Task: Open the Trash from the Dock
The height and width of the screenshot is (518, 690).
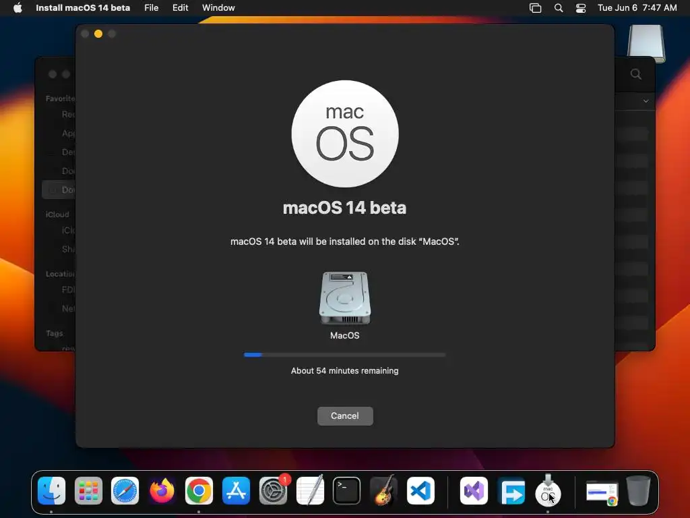Action: click(x=639, y=491)
